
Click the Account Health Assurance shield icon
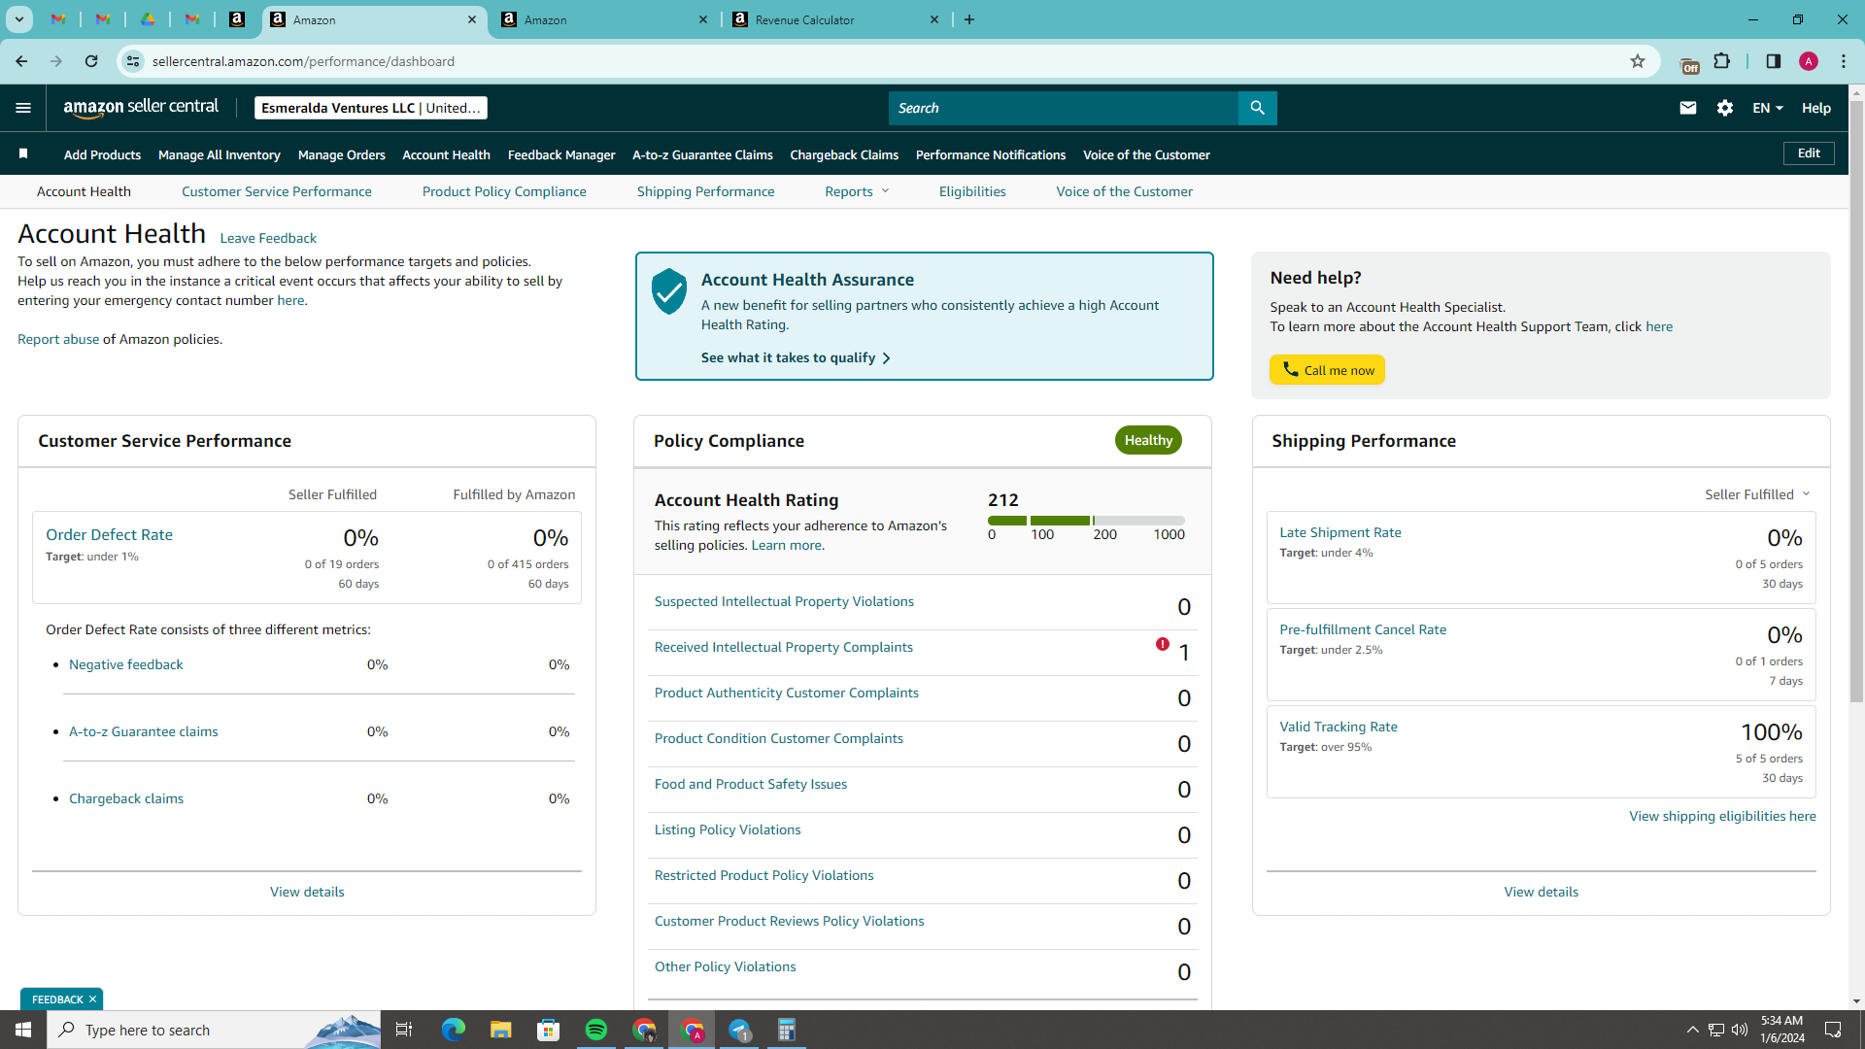tap(668, 291)
